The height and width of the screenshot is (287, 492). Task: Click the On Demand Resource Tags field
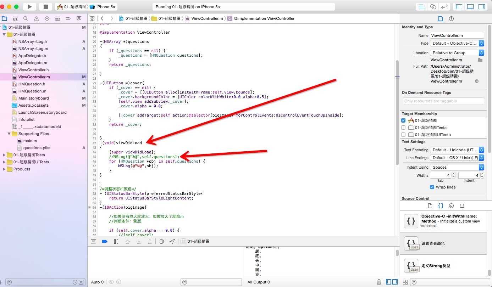click(443, 101)
